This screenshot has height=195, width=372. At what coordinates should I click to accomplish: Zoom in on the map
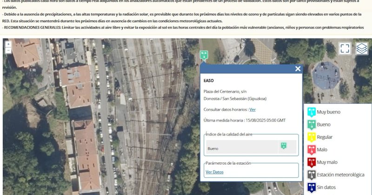pyautogui.click(x=8, y=44)
